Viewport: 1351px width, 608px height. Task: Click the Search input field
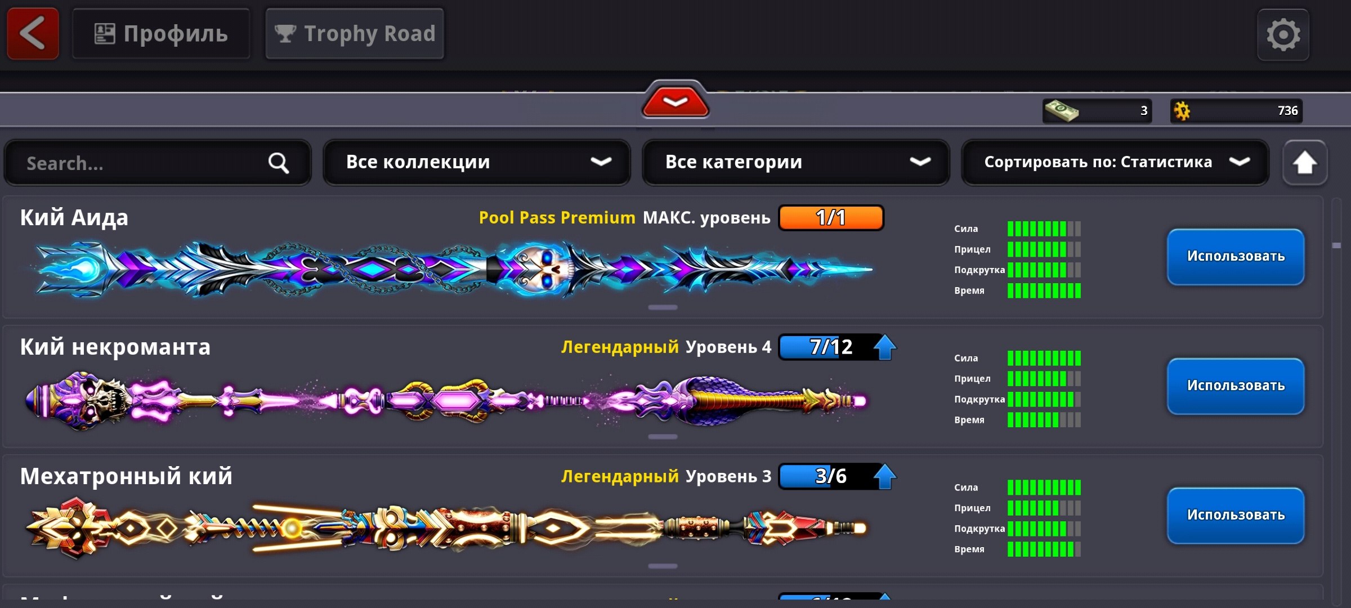coord(158,163)
